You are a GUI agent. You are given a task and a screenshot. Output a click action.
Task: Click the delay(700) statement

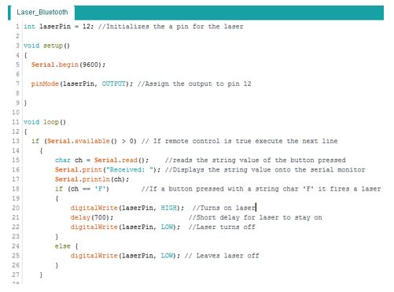click(x=92, y=217)
